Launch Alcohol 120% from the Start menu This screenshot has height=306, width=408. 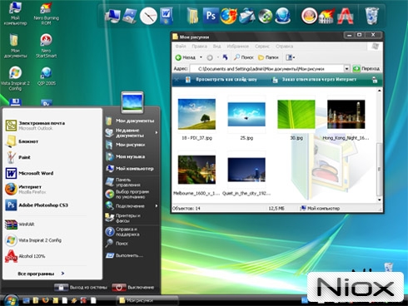52,256
